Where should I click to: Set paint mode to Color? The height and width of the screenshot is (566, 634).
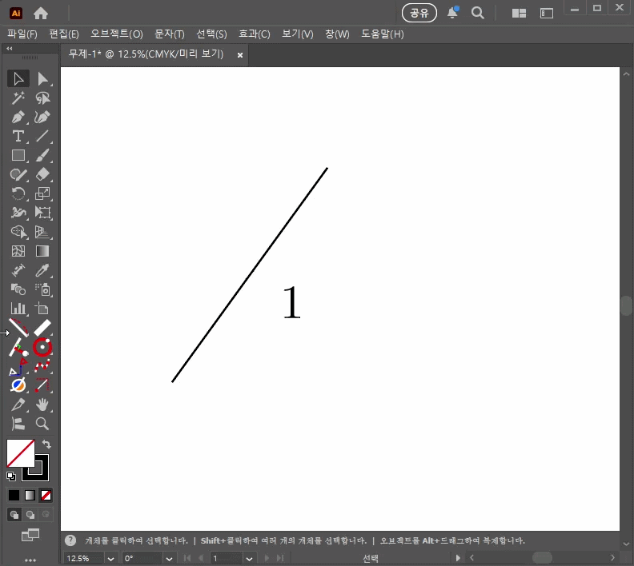click(x=14, y=495)
